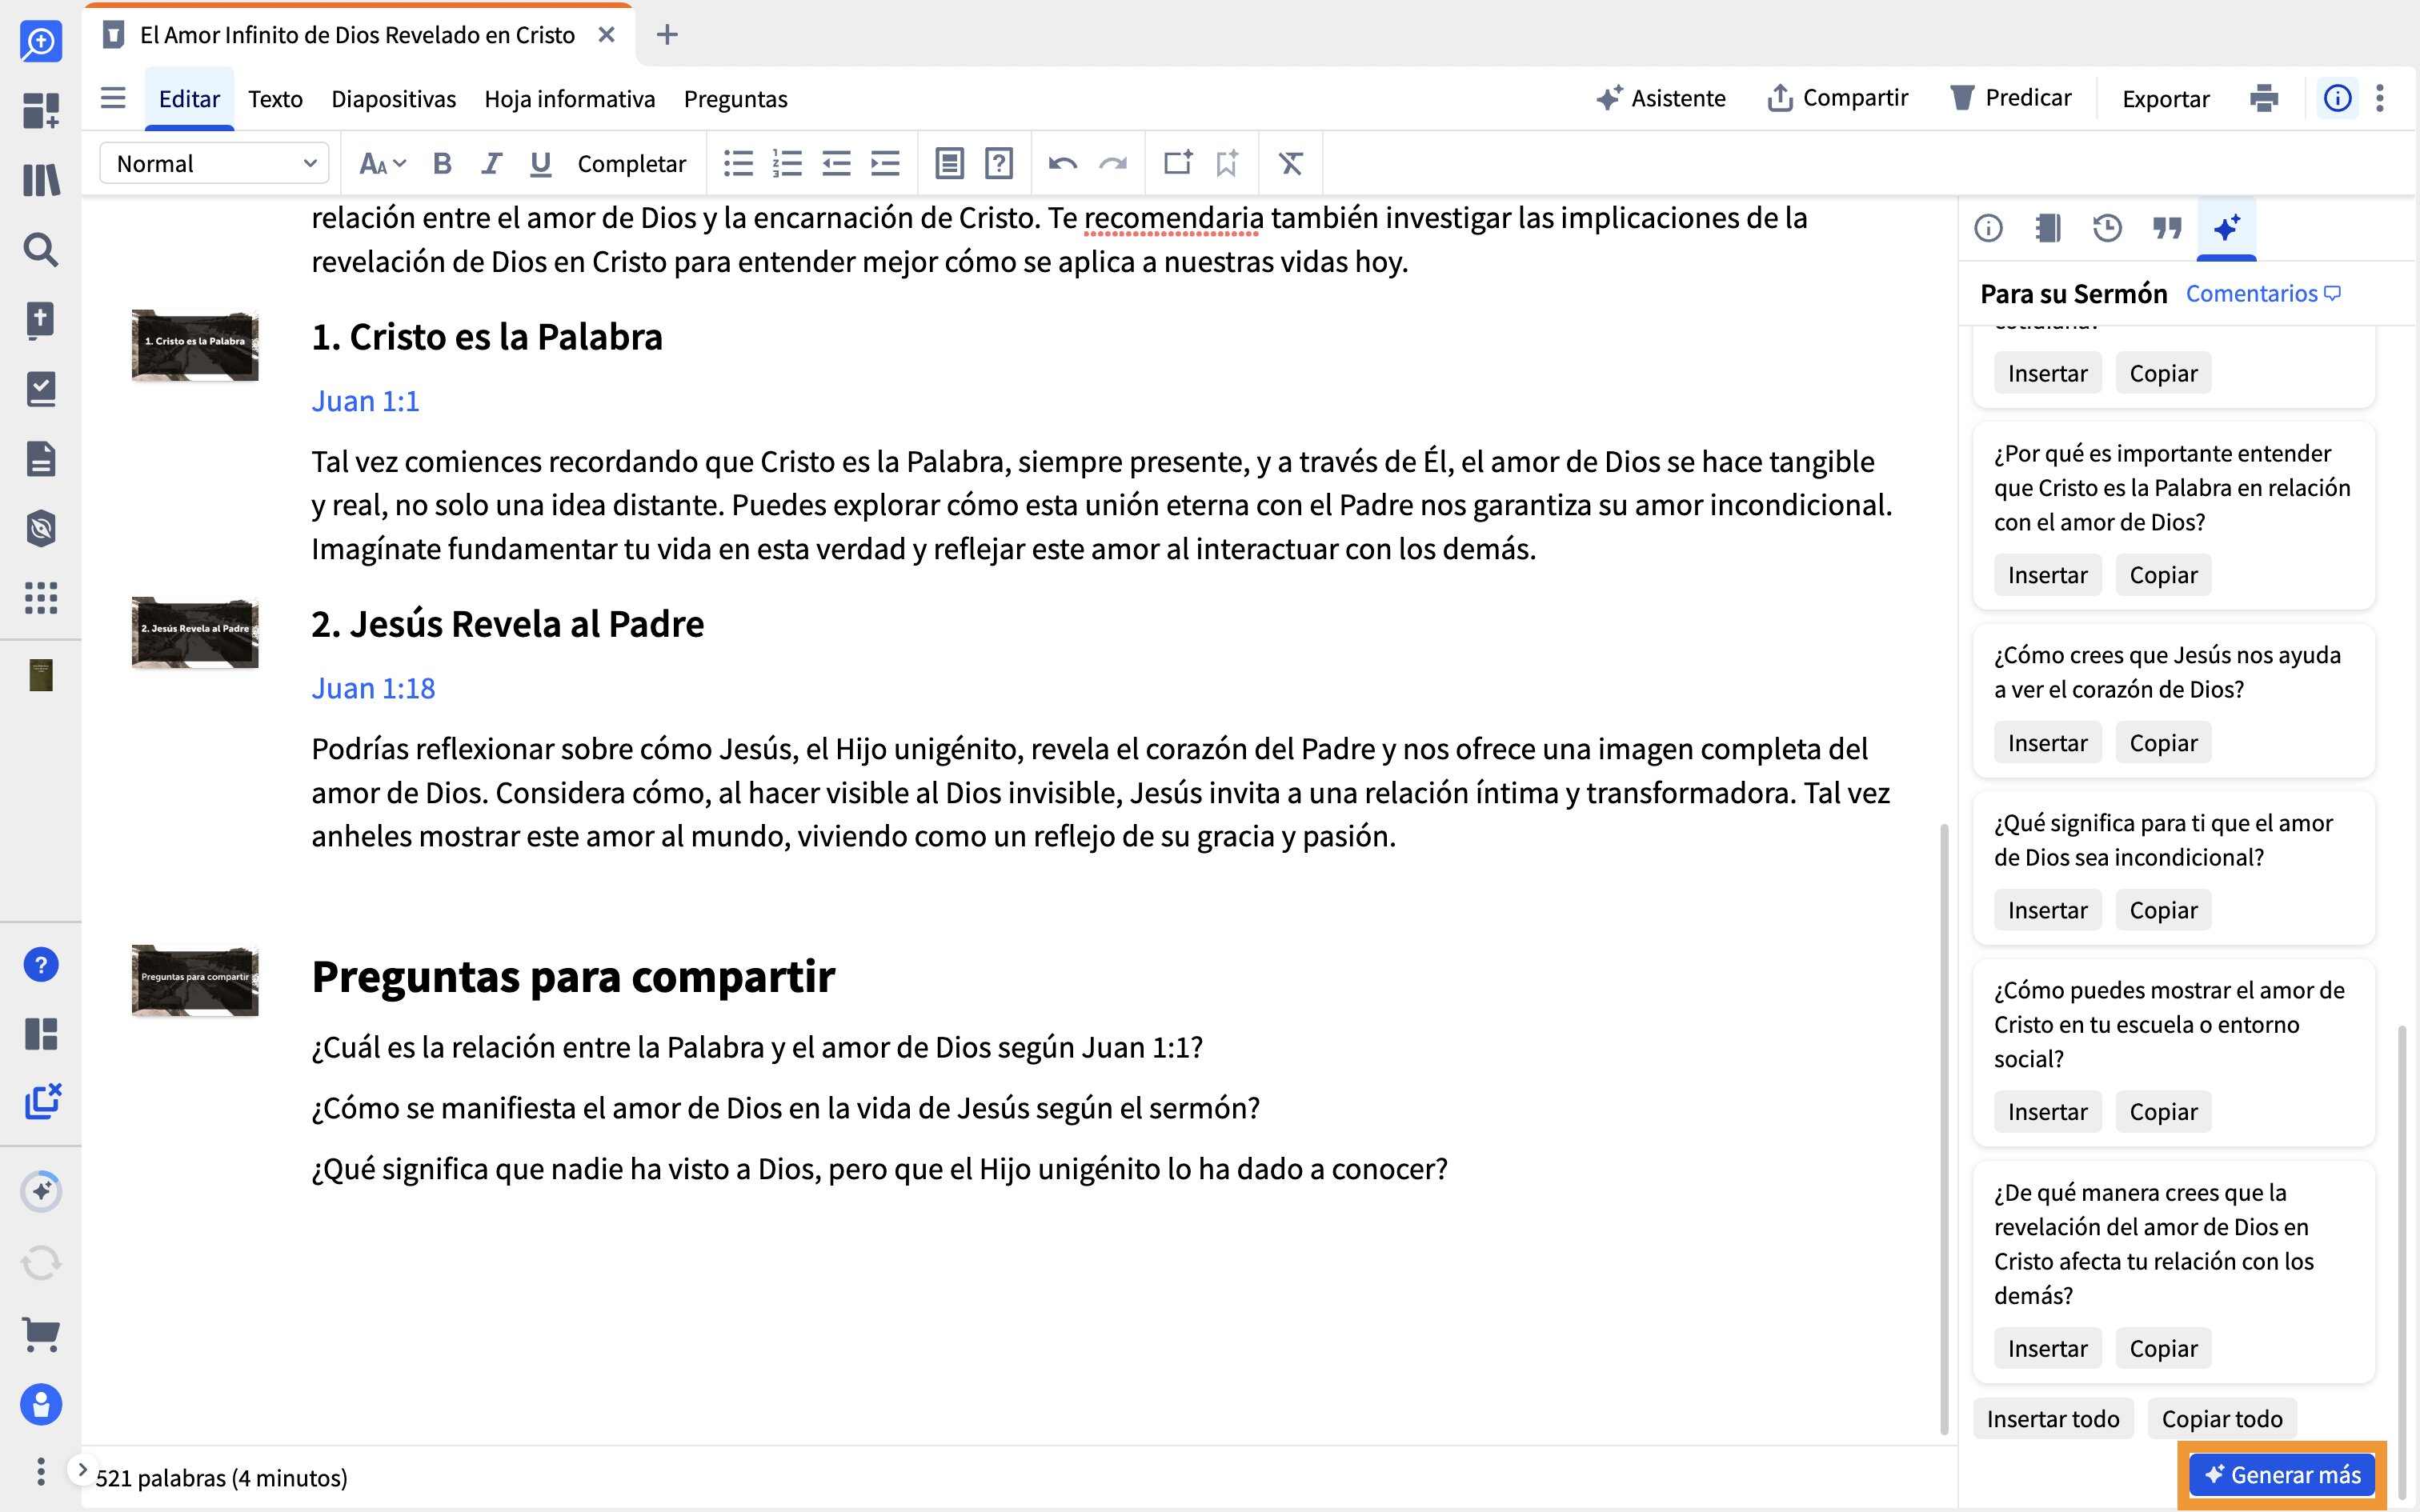
Task: Open the hamburger menu beside Editar
Action: [x=113, y=98]
